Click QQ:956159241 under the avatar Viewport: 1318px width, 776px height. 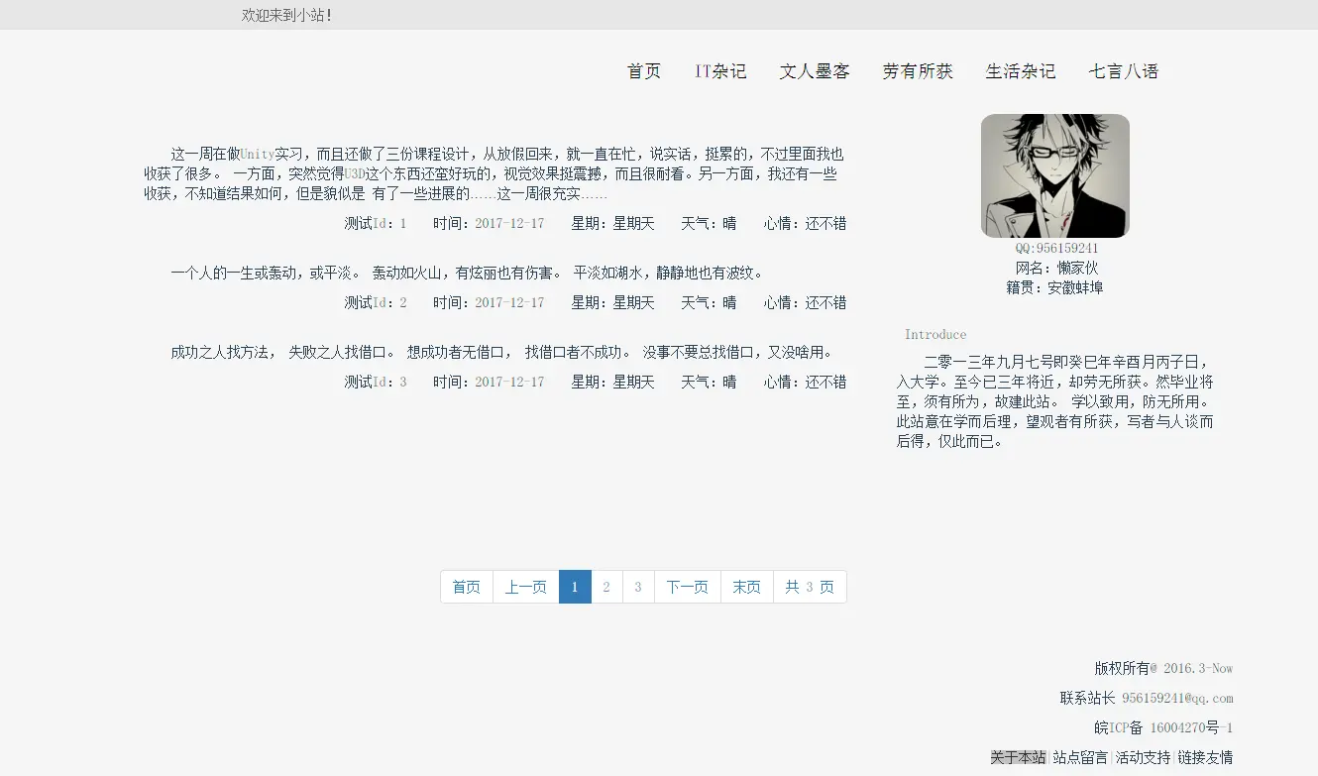[1056, 248]
